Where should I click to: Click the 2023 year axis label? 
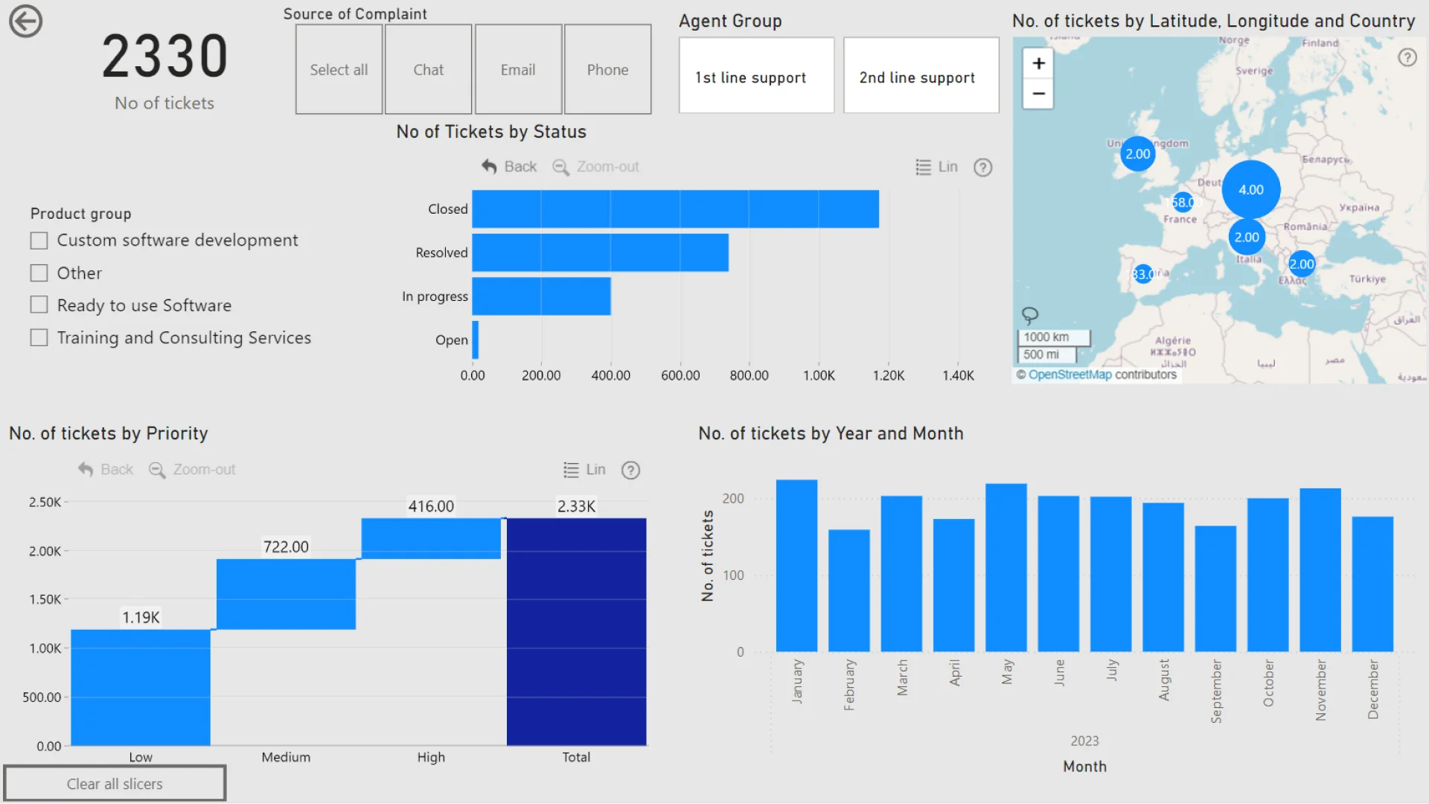[1084, 741]
